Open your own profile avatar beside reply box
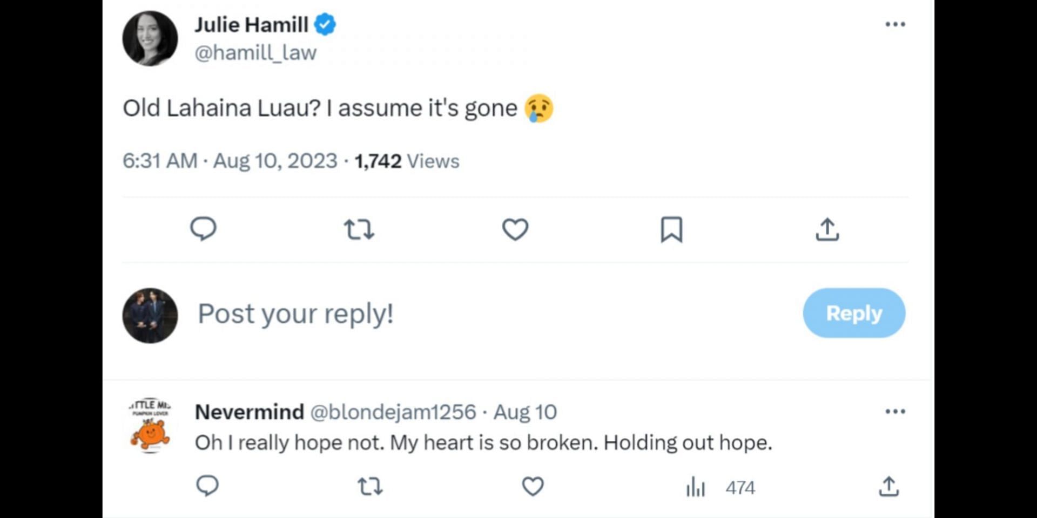The image size is (1037, 518). point(150,315)
